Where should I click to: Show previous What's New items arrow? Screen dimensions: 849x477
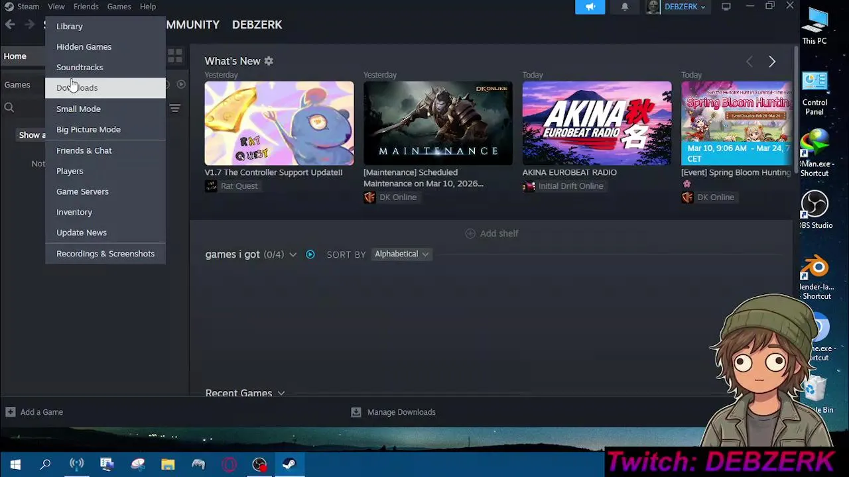coord(750,62)
